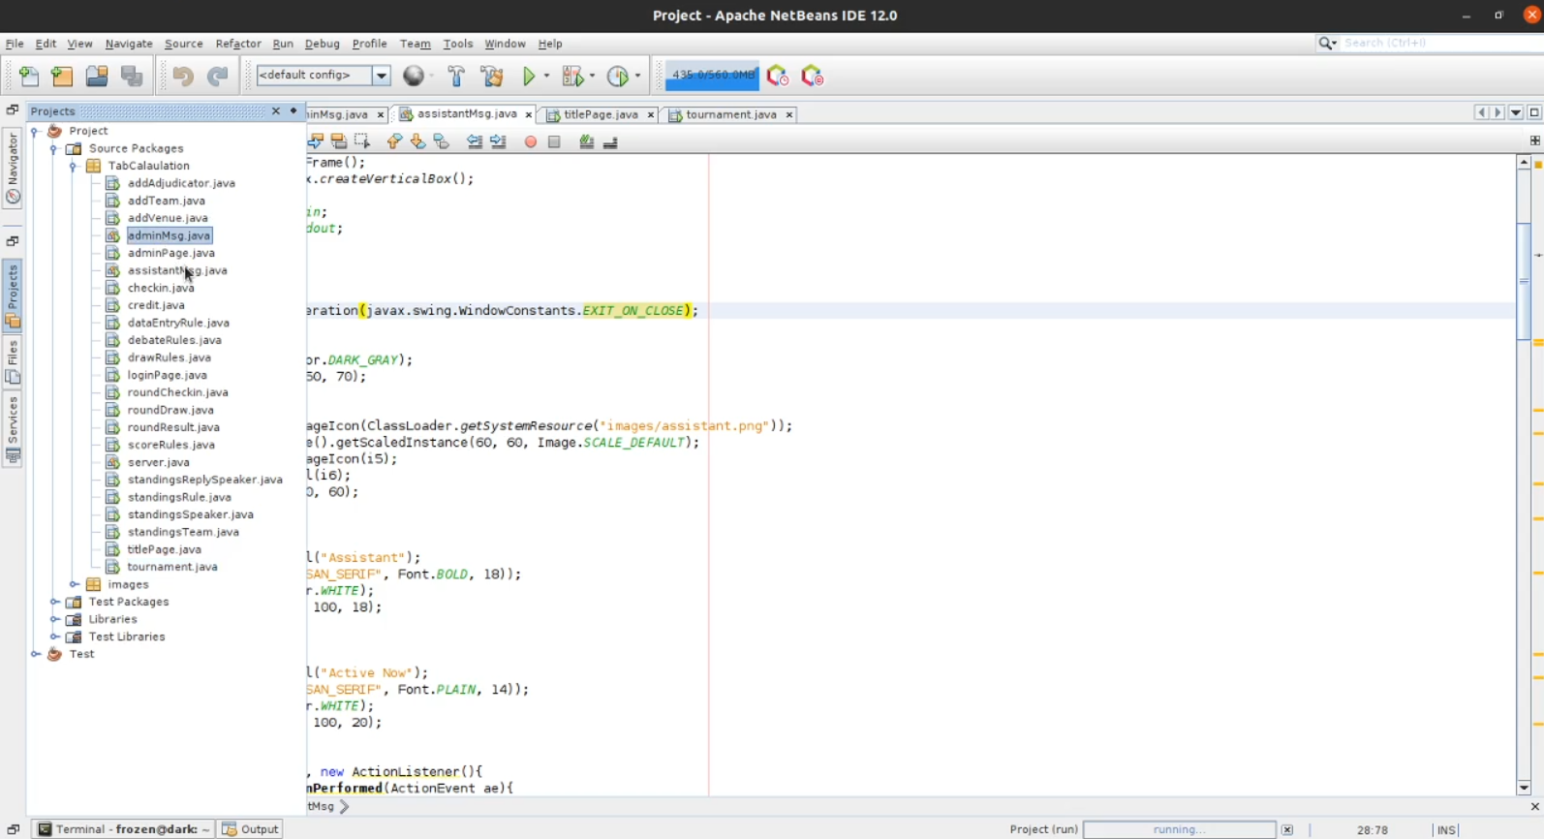Click the Profile Project icon
This screenshot has width=1544, height=839.
click(618, 76)
